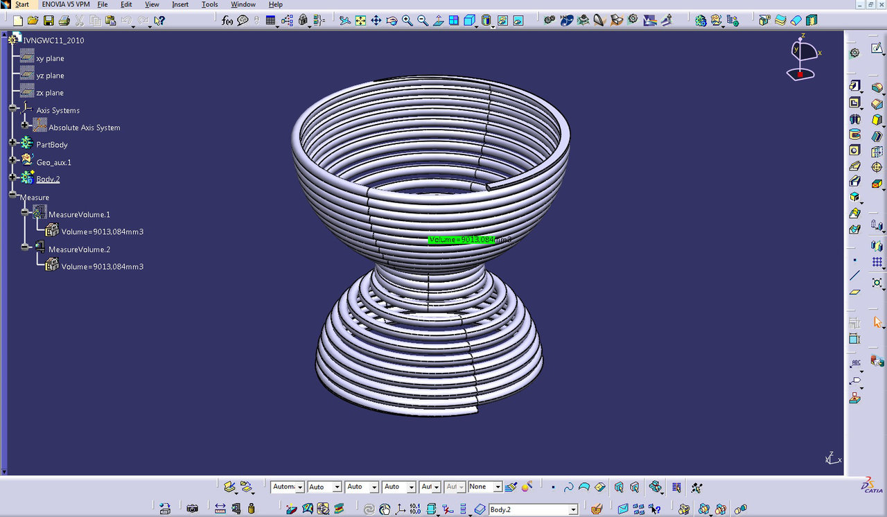Open the Design Table tool
Viewport: 887px width, 517px height.
point(271,21)
